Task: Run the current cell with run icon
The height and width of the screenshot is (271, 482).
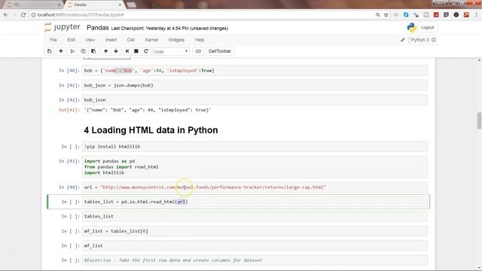Action: [127, 51]
